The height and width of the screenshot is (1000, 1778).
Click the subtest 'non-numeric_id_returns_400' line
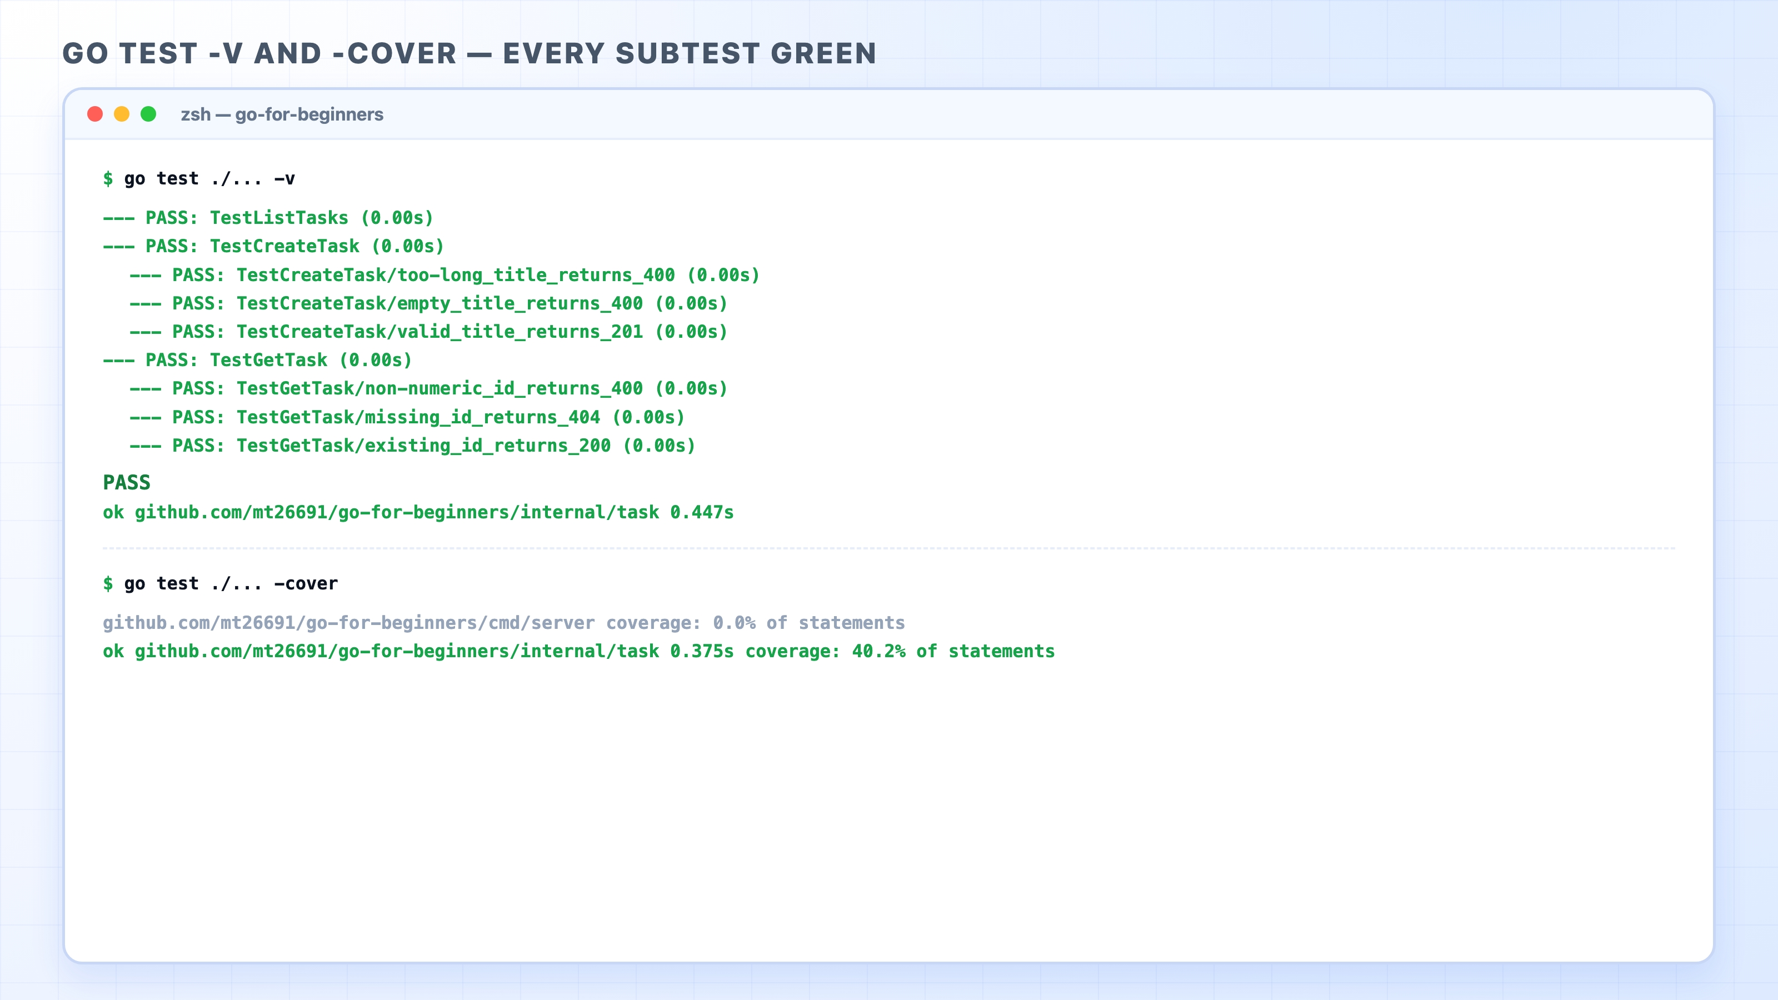click(428, 388)
